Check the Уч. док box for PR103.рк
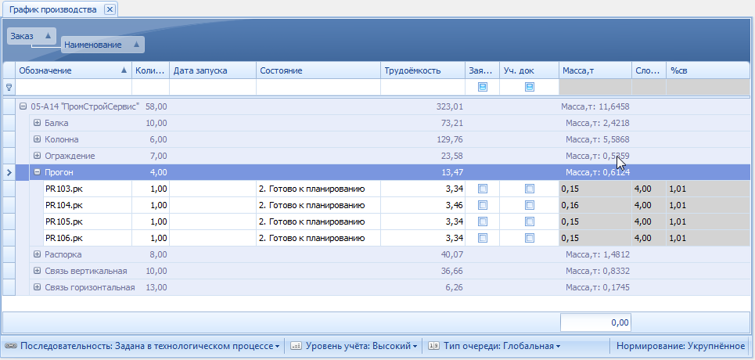The height and width of the screenshot is (360, 755). pos(529,189)
